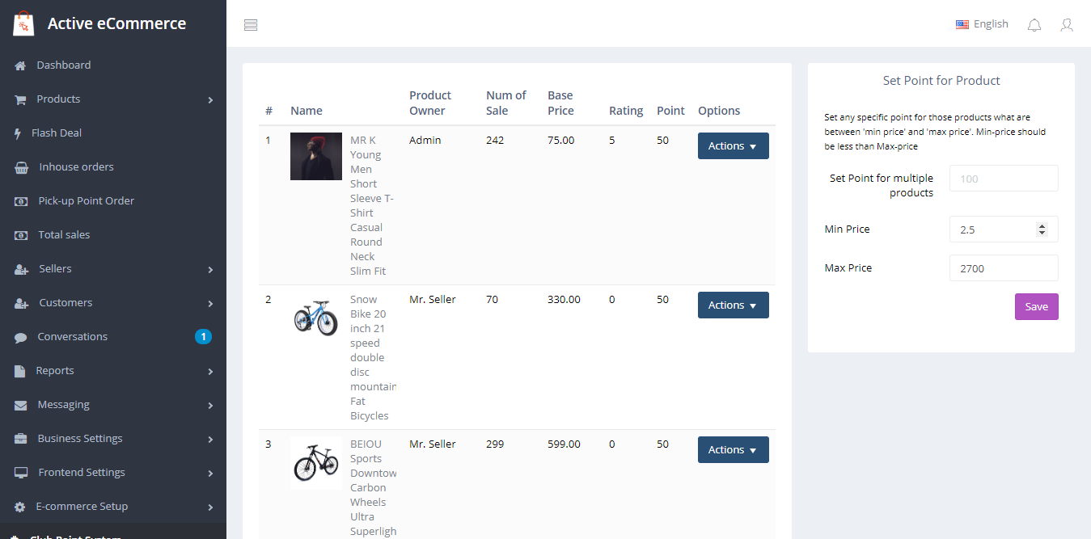Image resolution: width=1091 pixels, height=539 pixels.
Task: Click the Dashboard home icon
Action: point(20,65)
